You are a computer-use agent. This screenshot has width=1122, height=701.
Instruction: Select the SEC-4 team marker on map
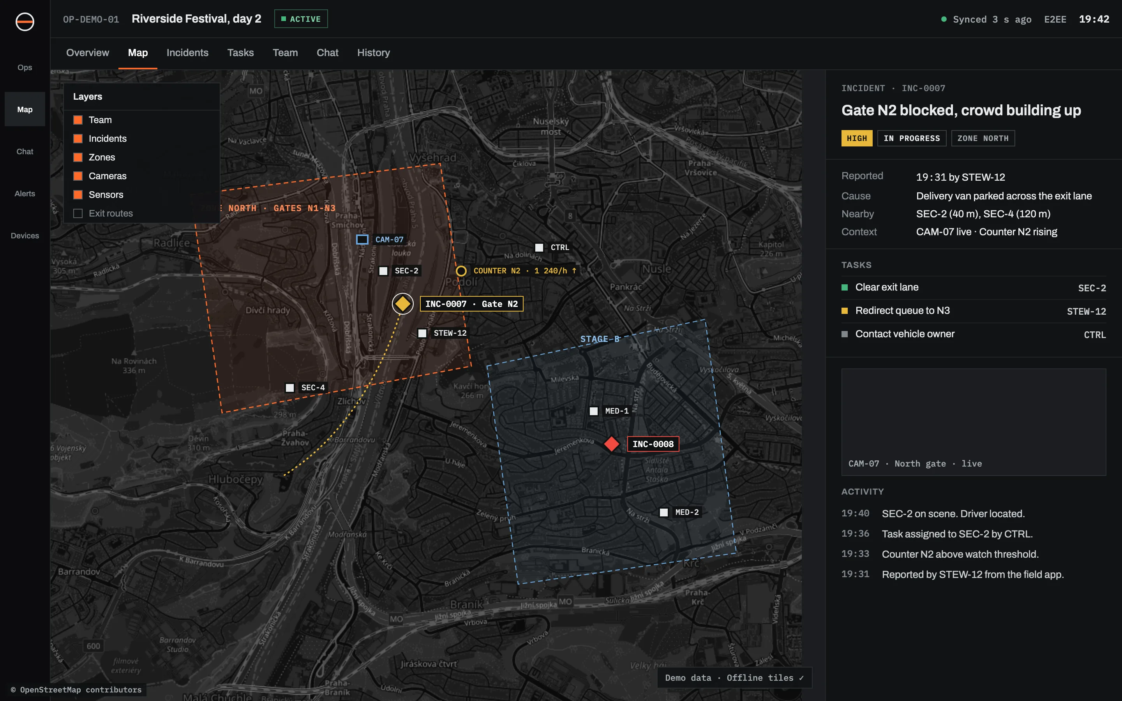(290, 387)
